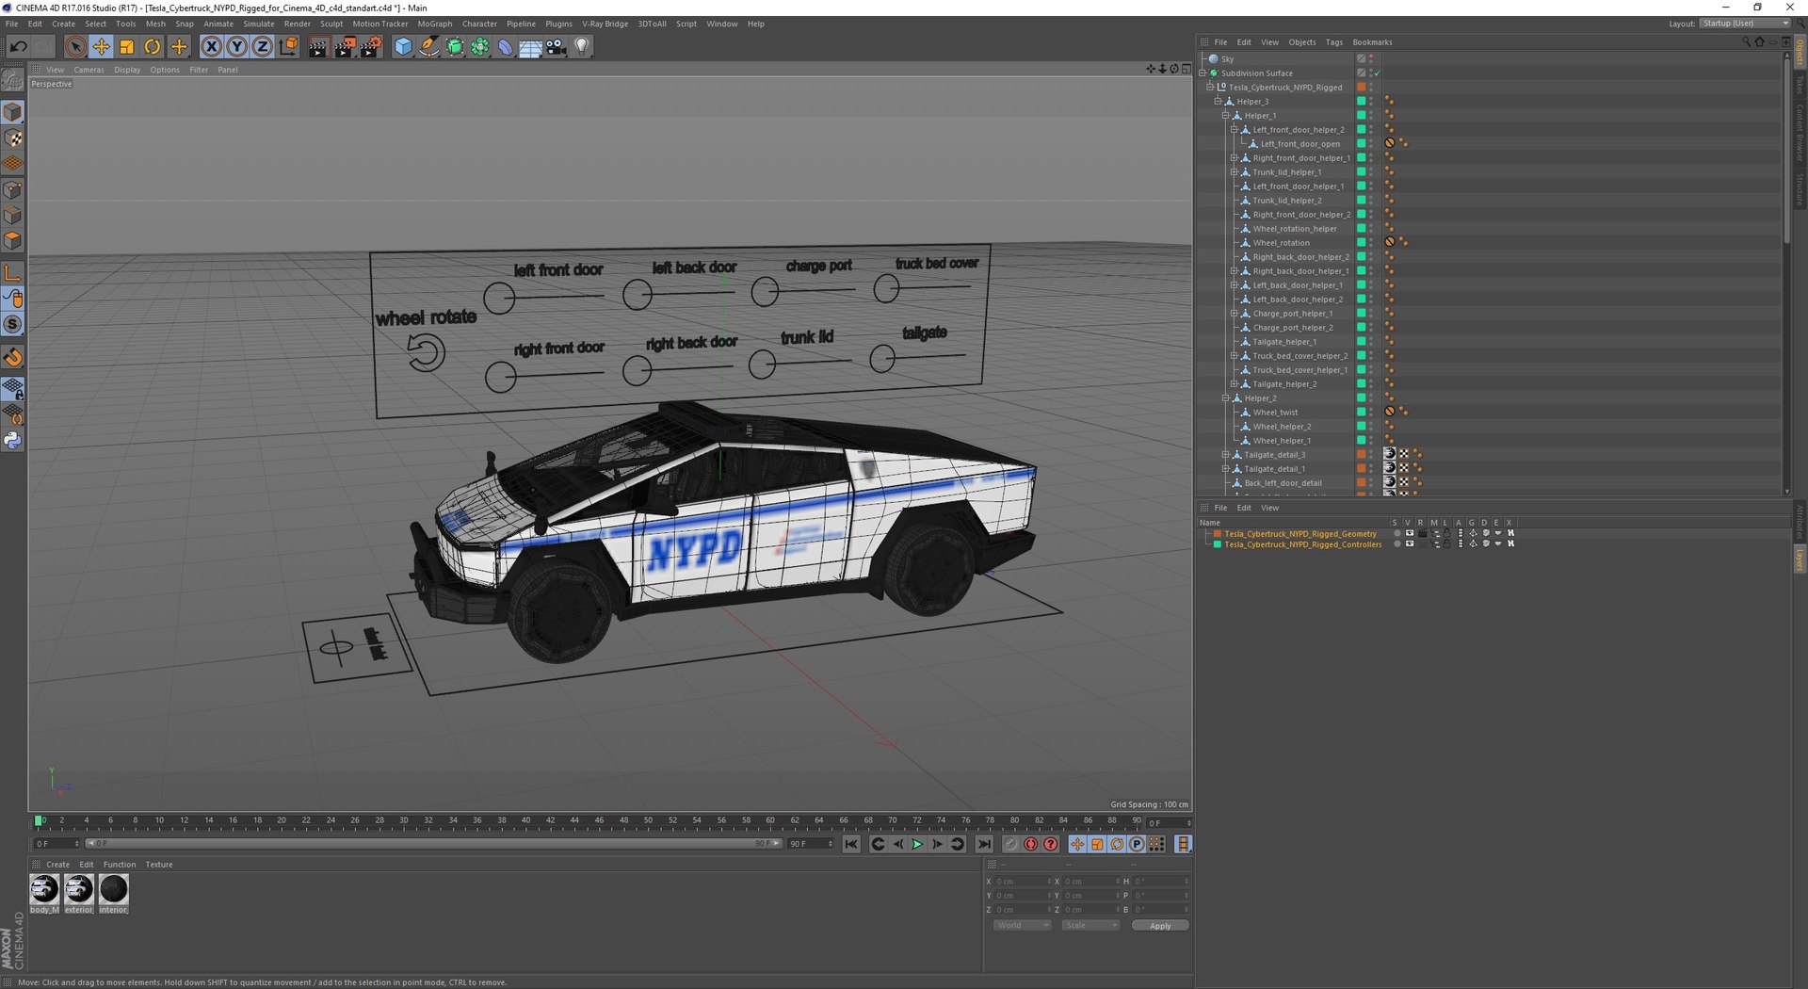Expand Tailgate_detail_3 node
Viewport: 1808px width, 989px height.
pyautogui.click(x=1226, y=454)
